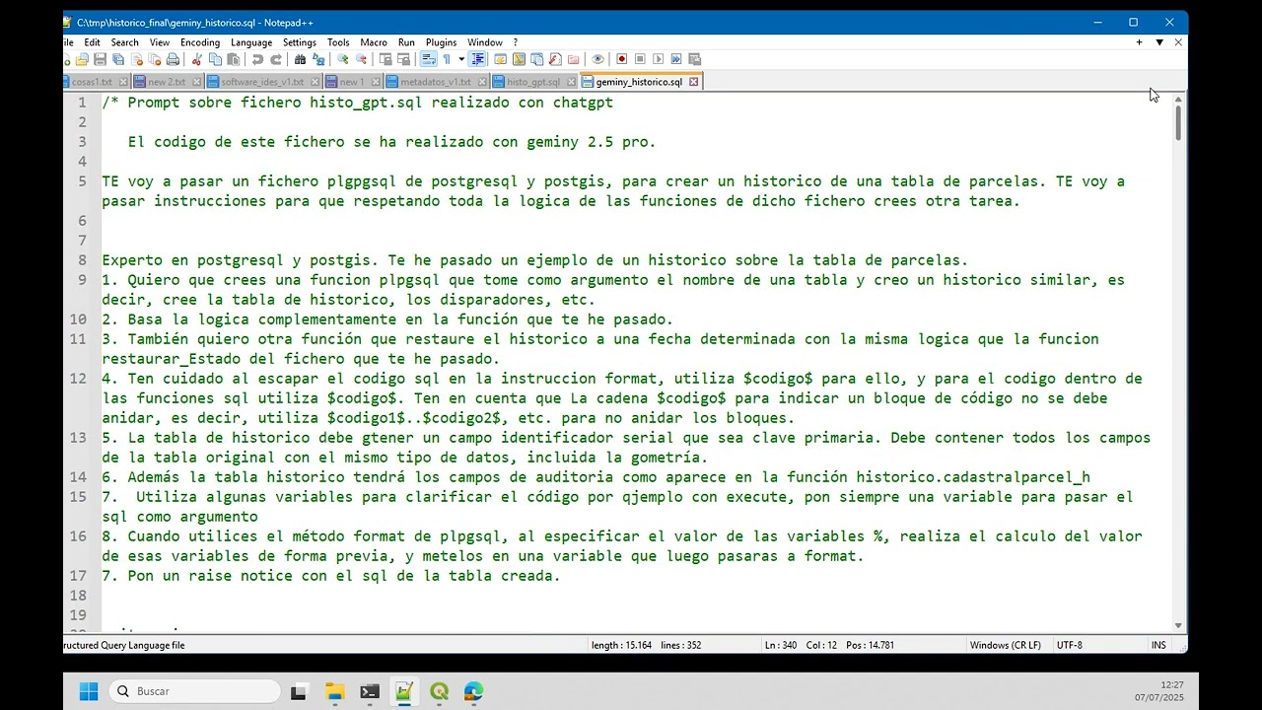Click the Save Recorded Macro icon
The height and width of the screenshot is (710, 1262).
694,59
